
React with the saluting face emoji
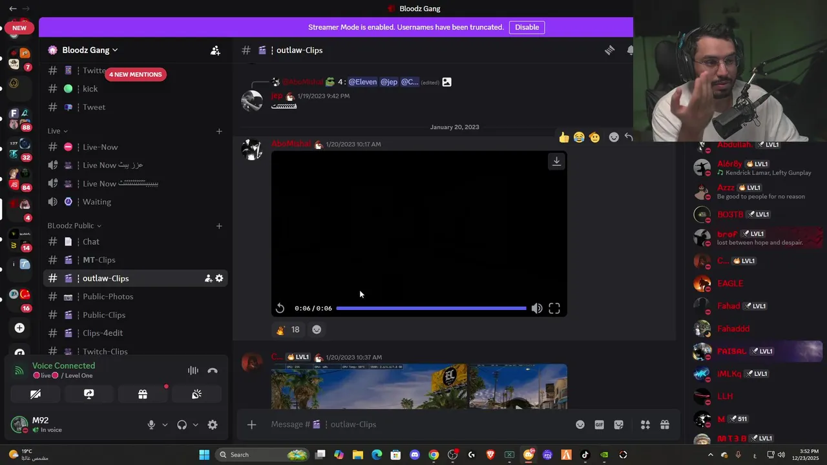(594, 137)
